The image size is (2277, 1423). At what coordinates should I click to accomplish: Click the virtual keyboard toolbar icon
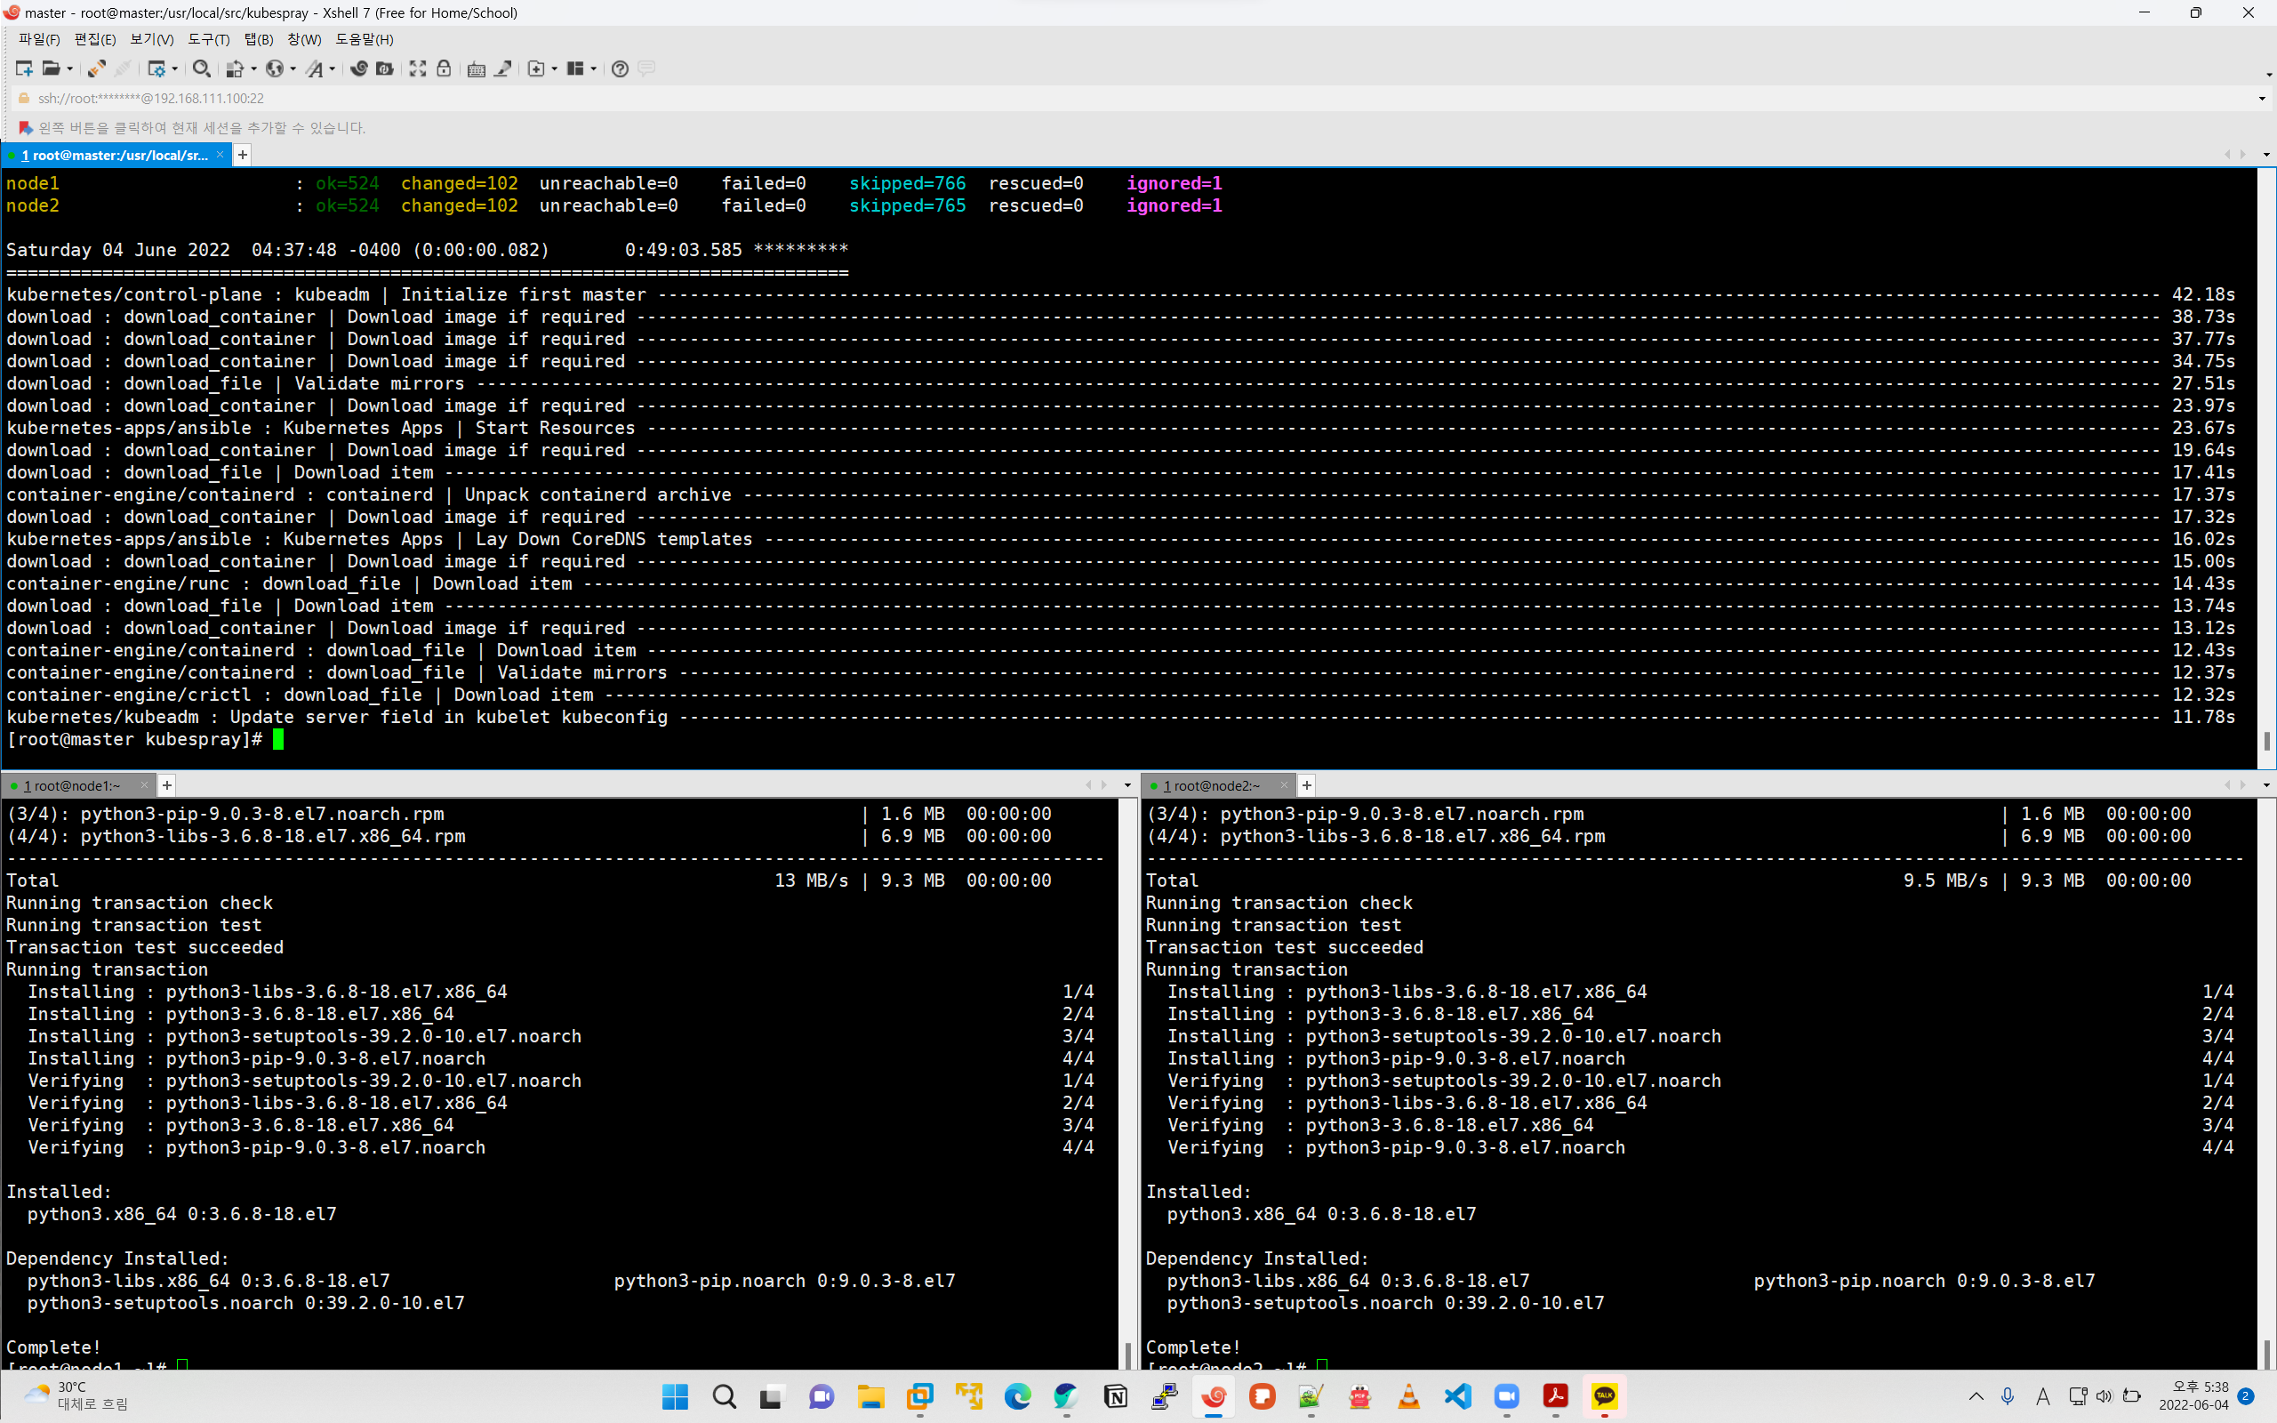pos(476,68)
